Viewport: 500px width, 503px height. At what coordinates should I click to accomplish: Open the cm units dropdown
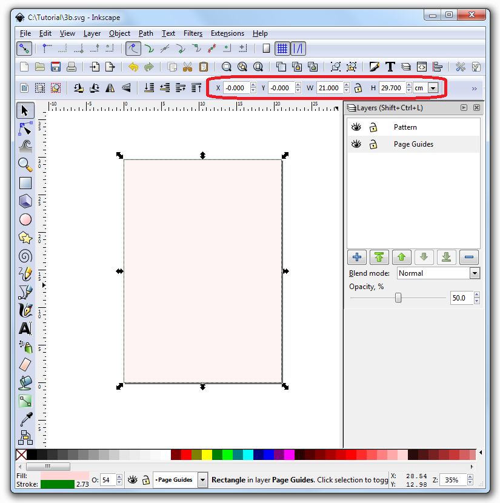pos(433,88)
